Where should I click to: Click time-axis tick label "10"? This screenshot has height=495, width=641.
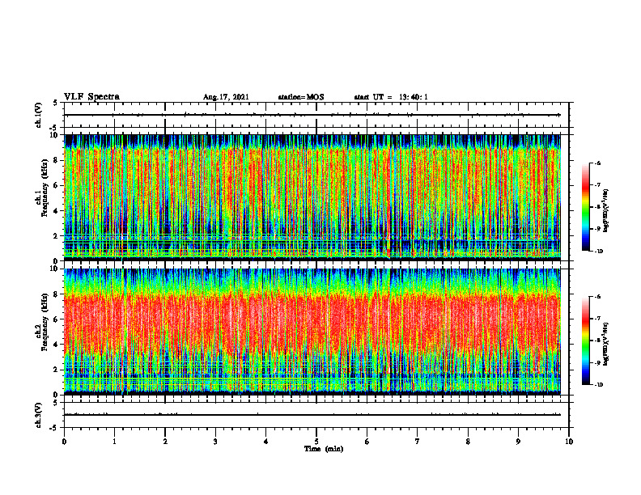pyautogui.click(x=569, y=442)
